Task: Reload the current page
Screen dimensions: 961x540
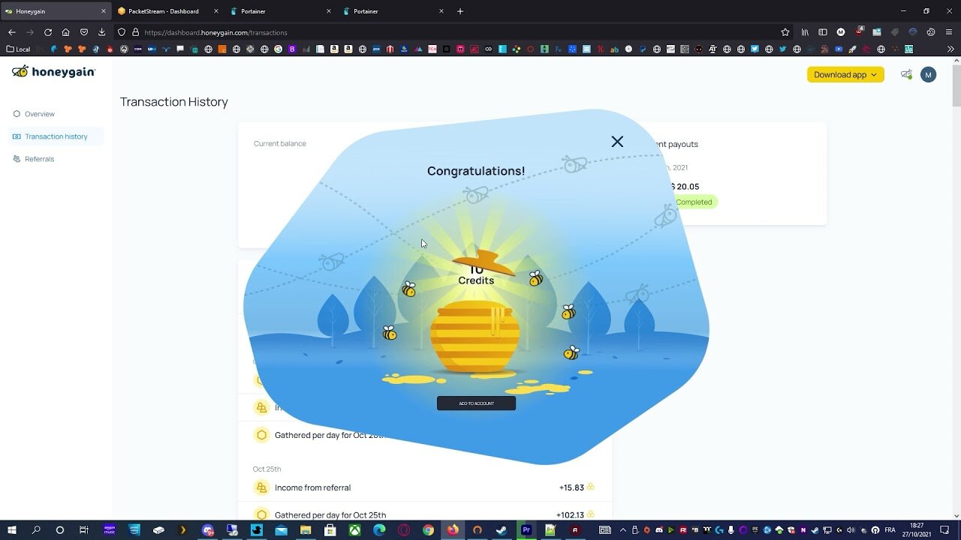Action: click(x=48, y=32)
